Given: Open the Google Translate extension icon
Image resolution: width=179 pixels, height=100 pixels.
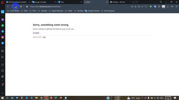Looking at the screenshot, I should (x=155, y=7).
